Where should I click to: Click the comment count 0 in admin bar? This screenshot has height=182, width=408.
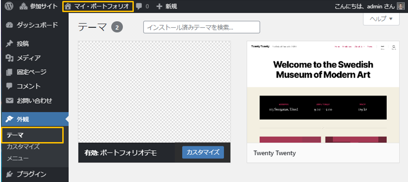coord(147,7)
